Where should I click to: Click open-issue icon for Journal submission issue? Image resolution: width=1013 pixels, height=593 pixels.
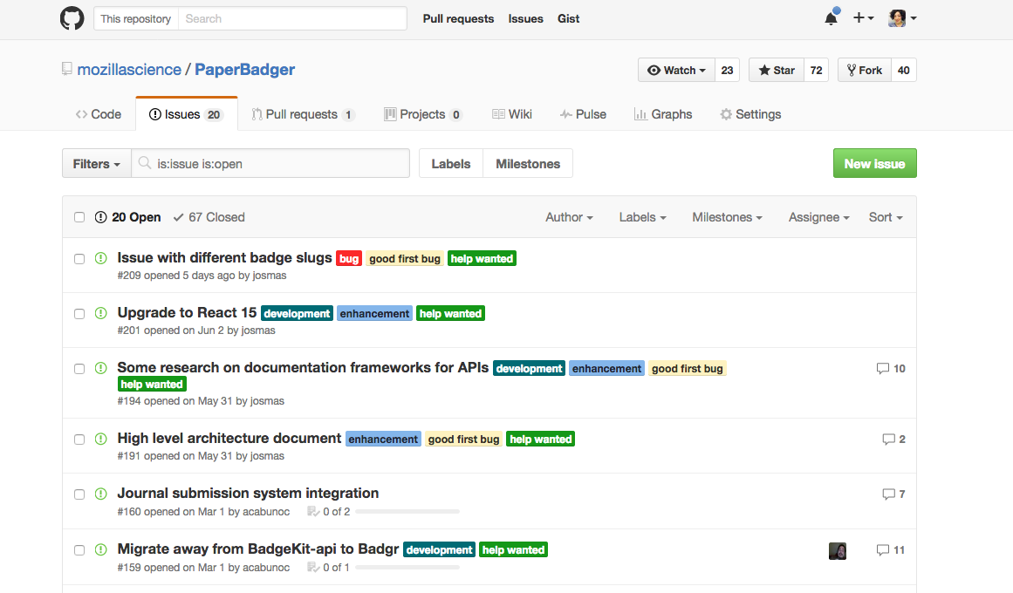(x=101, y=494)
